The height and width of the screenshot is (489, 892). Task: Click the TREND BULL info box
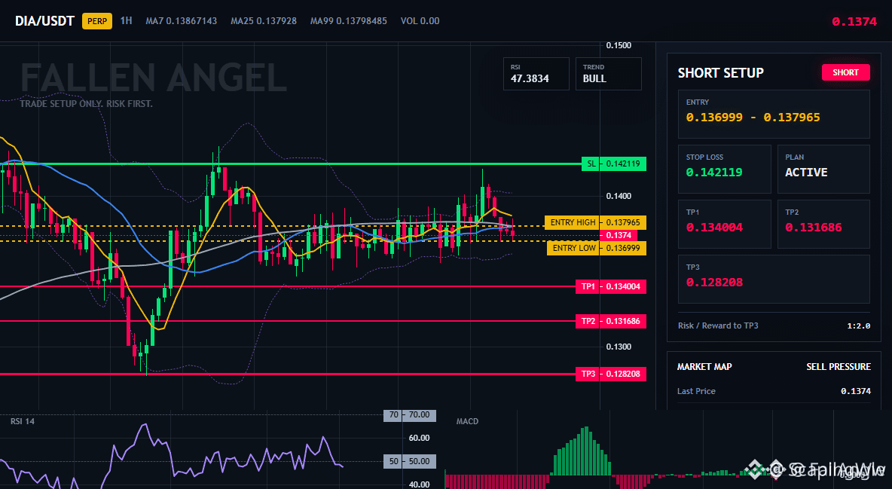coord(608,73)
